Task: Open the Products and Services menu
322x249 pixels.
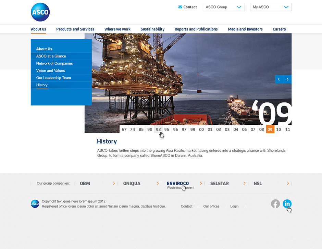Action: 75,29
